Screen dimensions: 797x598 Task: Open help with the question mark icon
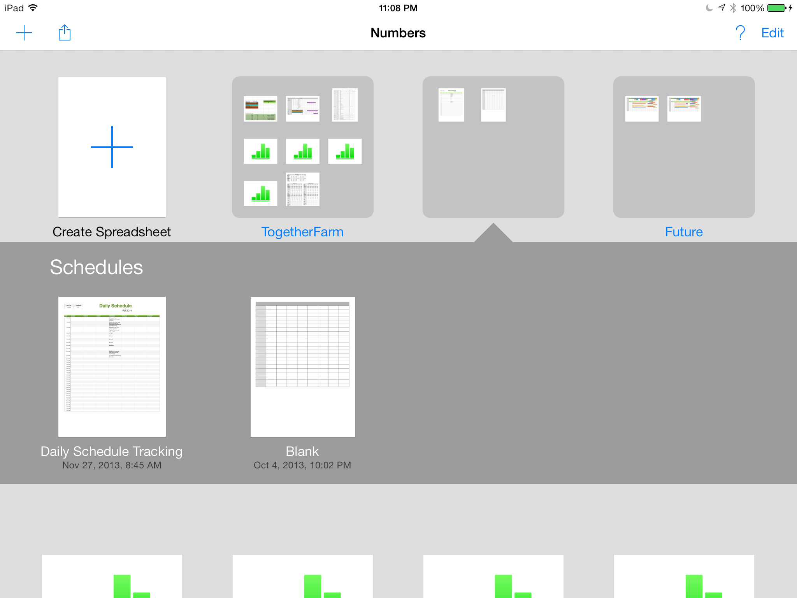740,33
